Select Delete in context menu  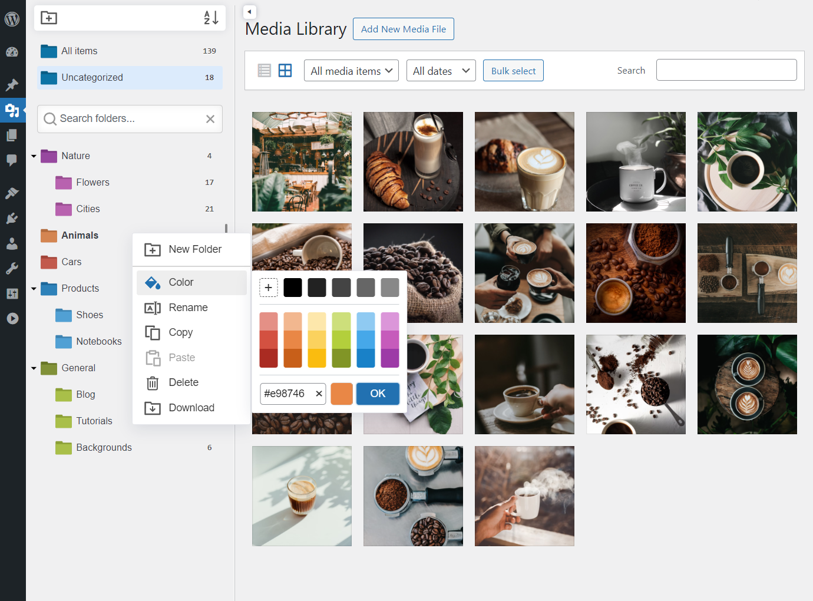click(x=191, y=382)
